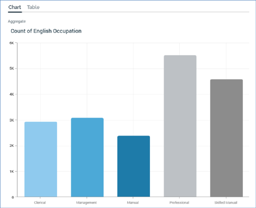Screen dimensions: 256x208
Task: Click the Manual x-axis label
Action: click(133, 203)
